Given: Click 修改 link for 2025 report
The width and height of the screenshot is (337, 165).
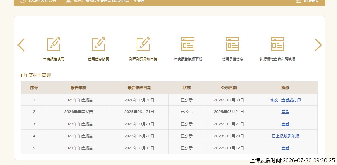Looking at the screenshot, I should 274,100.
